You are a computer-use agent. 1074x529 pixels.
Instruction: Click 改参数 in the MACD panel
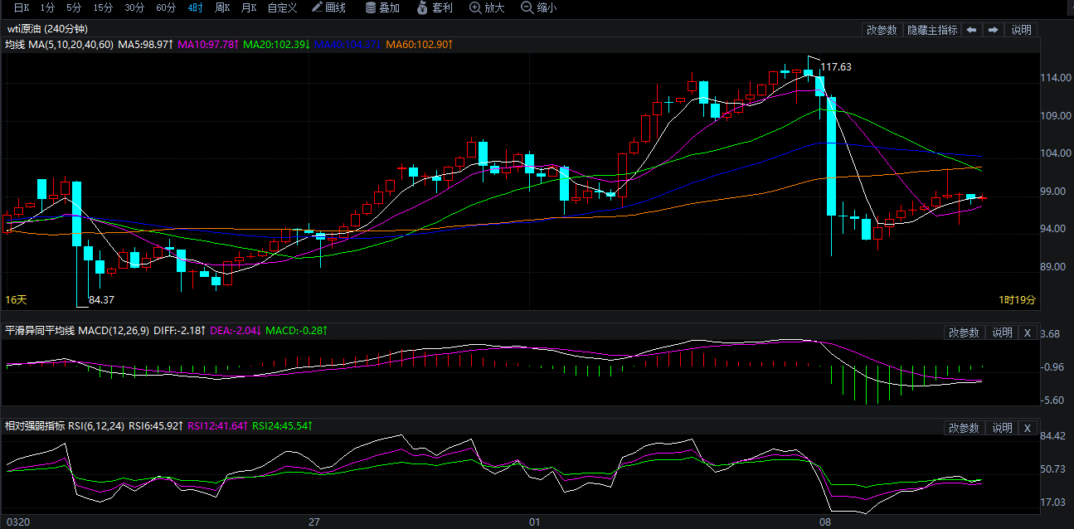pyautogui.click(x=965, y=332)
